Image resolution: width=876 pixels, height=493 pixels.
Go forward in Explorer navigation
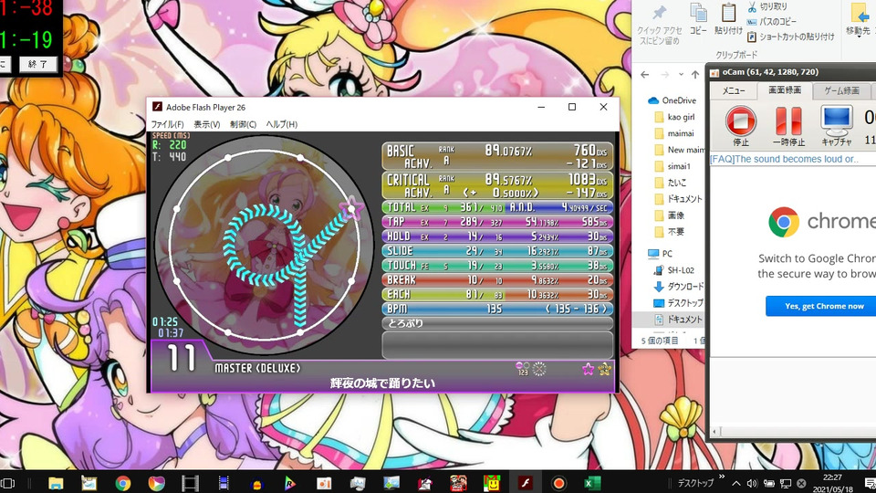click(x=665, y=74)
